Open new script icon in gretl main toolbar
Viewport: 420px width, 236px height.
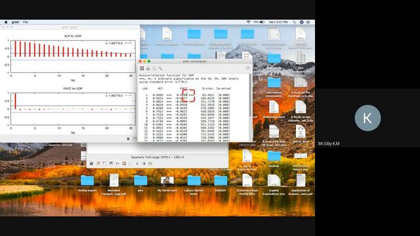coord(98,163)
